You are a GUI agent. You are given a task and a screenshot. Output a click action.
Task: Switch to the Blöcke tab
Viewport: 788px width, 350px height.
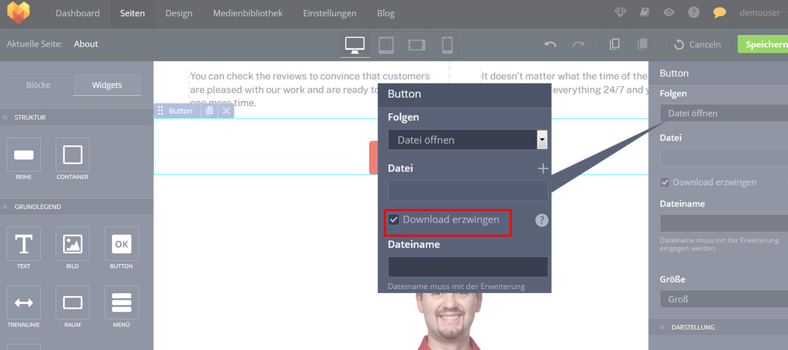coord(38,85)
